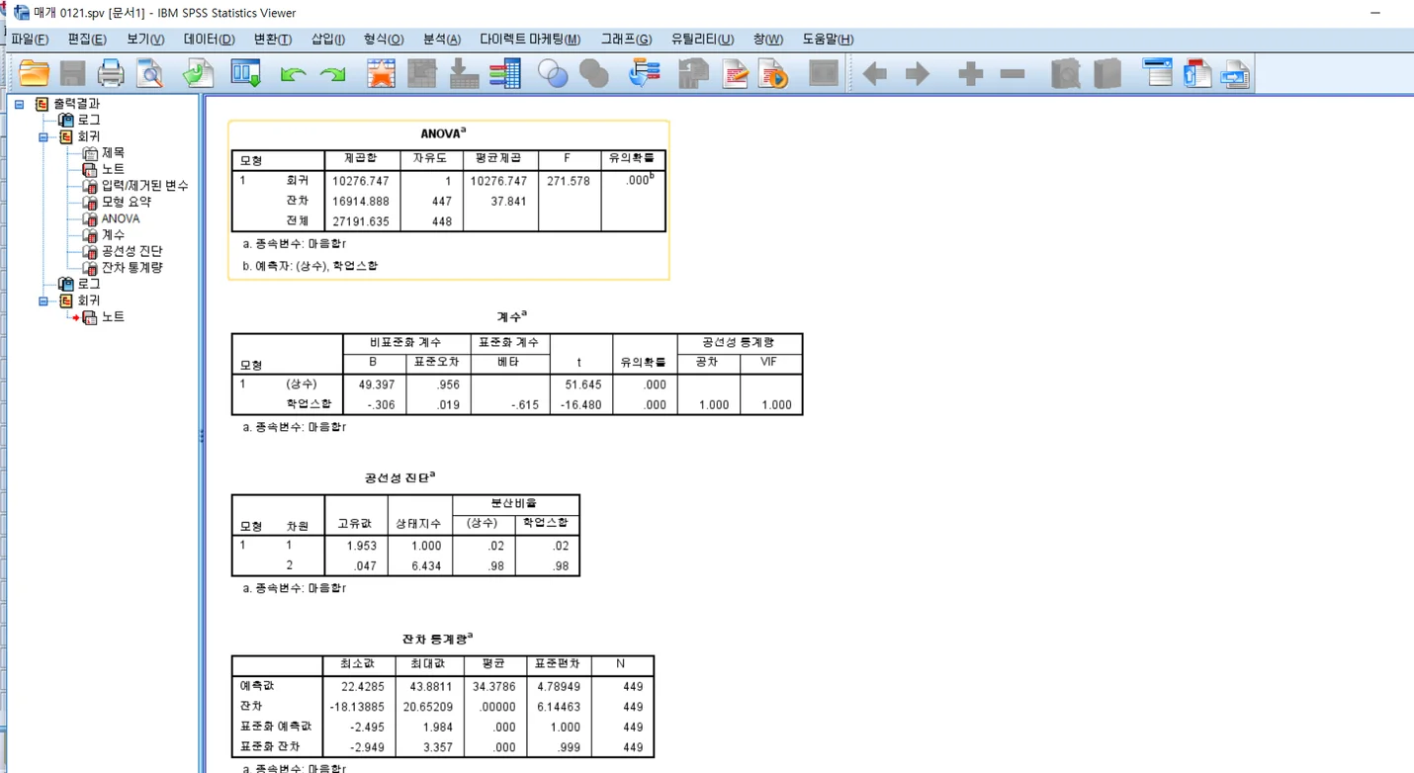This screenshot has width=1414, height=773.
Task: Click the Variables table icon
Action: point(505,73)
